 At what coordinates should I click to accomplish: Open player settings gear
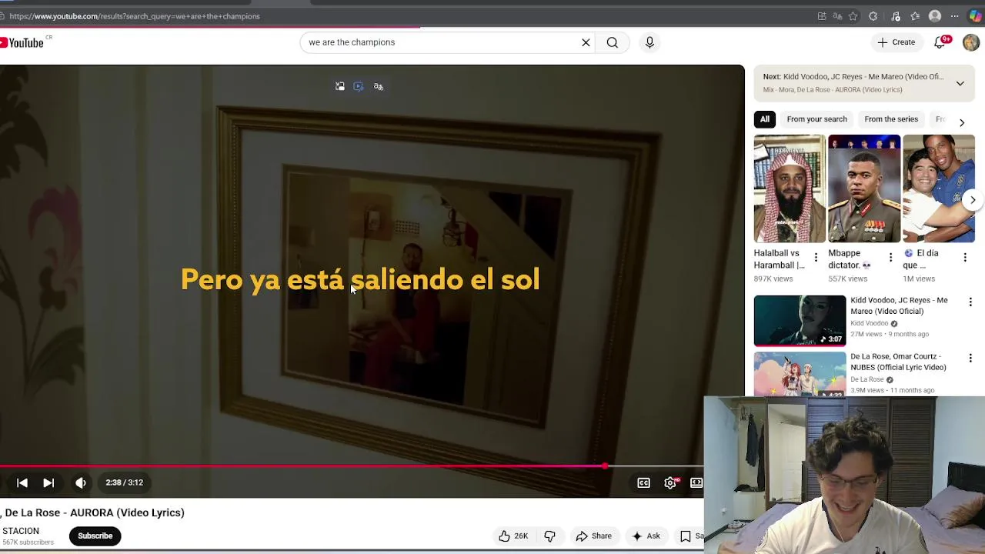click(670, 482)
